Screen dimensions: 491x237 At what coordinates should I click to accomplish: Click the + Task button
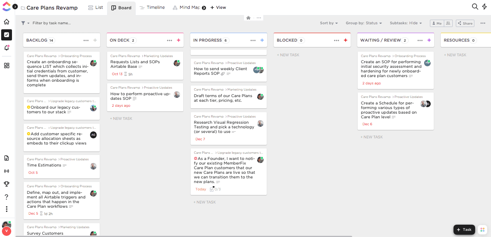[x=464, y=230]
